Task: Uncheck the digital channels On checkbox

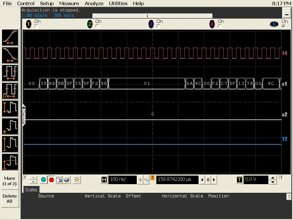Action: 284,26
